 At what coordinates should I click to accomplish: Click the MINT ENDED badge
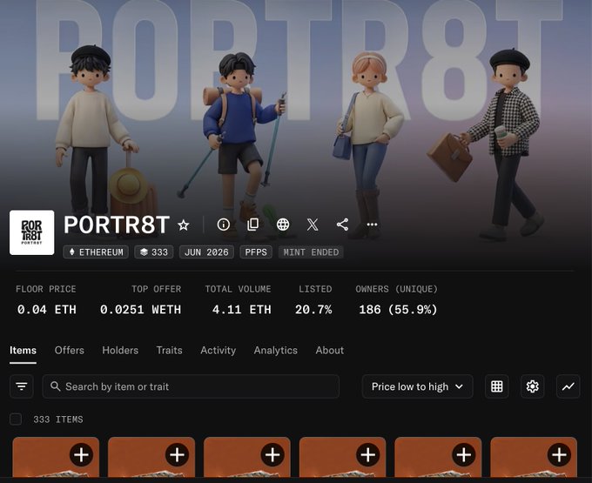pos(311,252)
